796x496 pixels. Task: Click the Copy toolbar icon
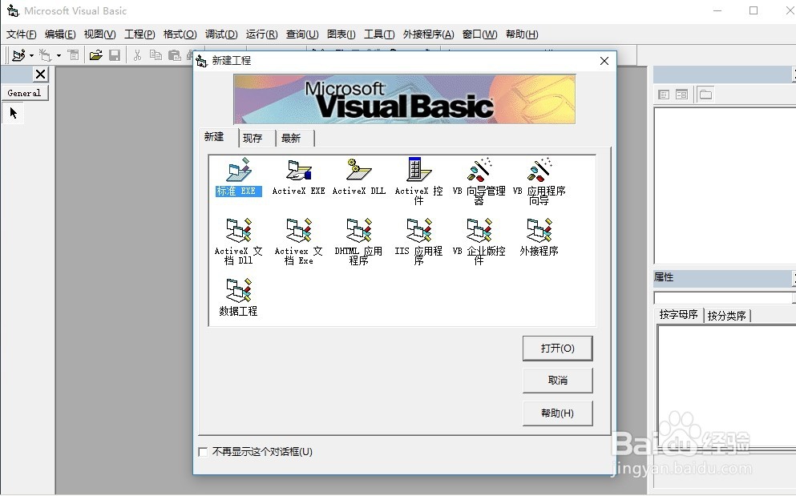[156, 54]
